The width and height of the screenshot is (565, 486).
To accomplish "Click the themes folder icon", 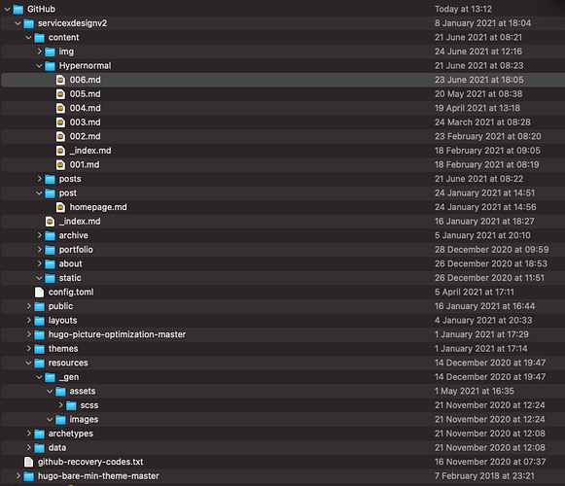I will click(39, 349).
